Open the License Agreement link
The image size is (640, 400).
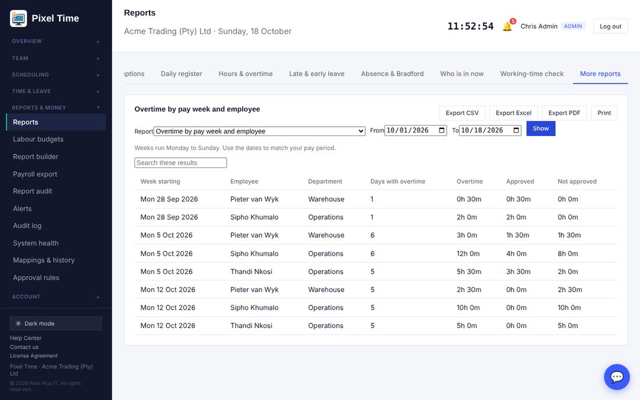pos(34,356)
